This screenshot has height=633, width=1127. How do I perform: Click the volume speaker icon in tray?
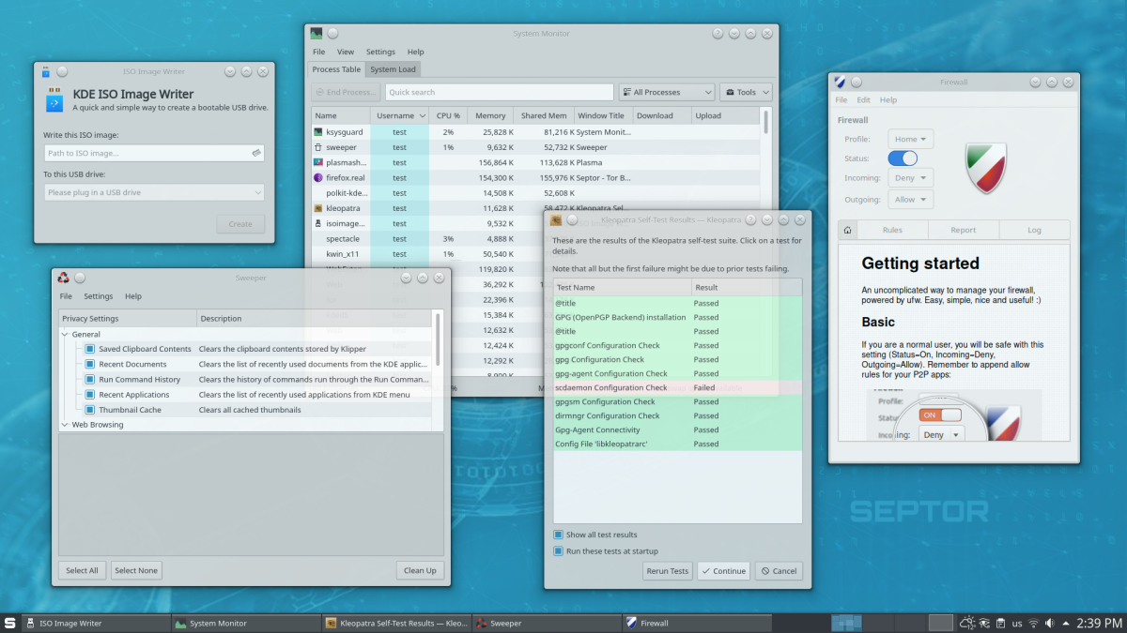1050,623
